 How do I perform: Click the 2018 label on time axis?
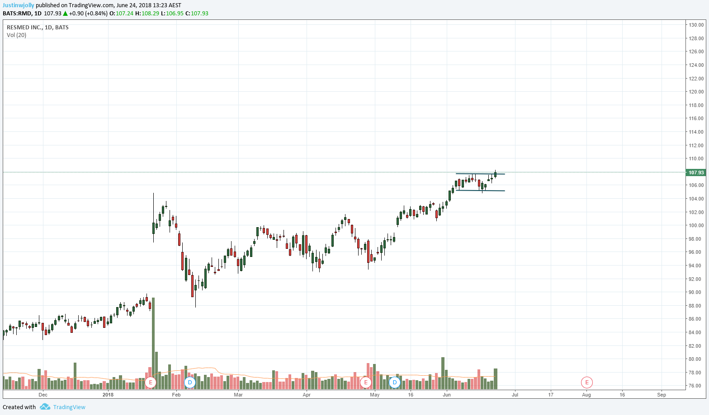tap(108, 395)
